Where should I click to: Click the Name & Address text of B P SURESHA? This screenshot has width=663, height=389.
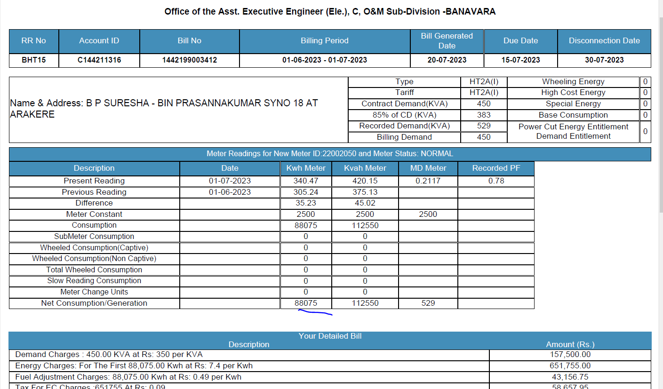[164, 109]
